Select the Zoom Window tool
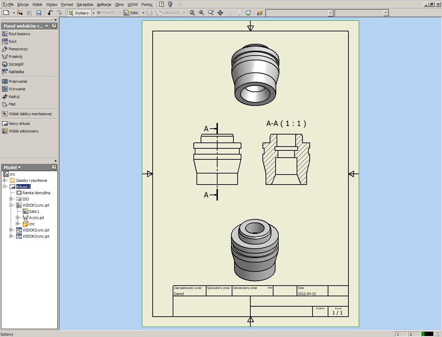Screen dimensions: 442x337 click(202, 13)
